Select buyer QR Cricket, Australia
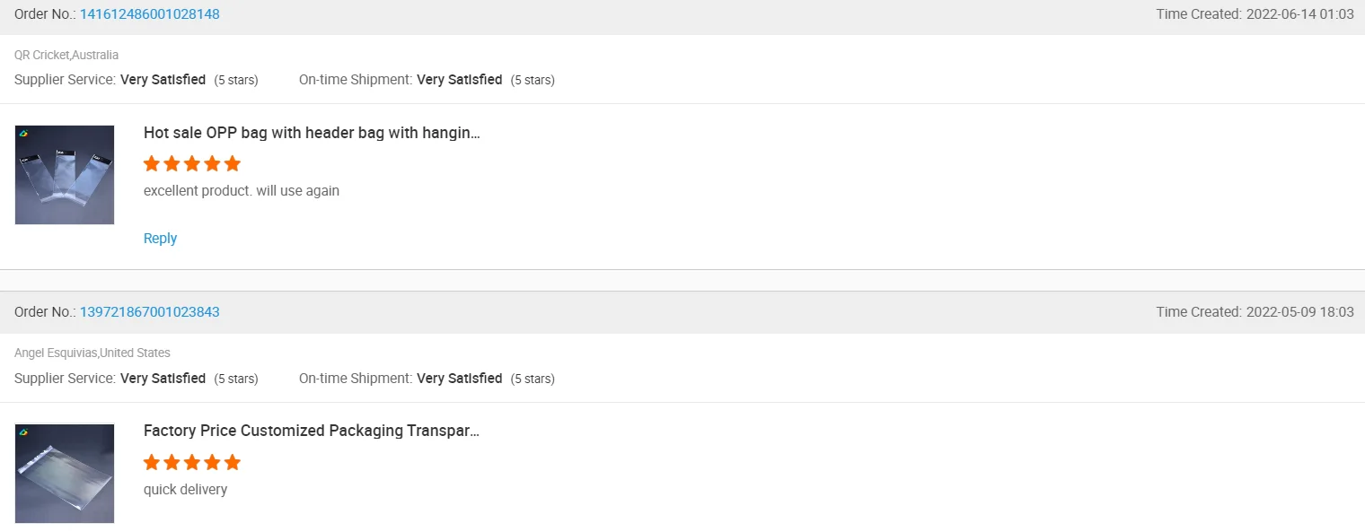This screenshot has height=532, width=1365. click(x=66, y=55)
